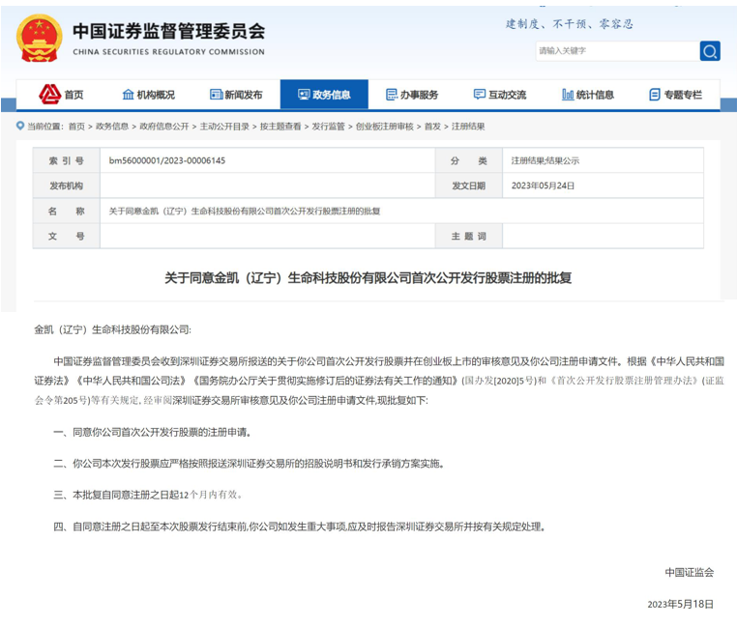Go to 首发 in the breadcrumb
This screenshot has width=737, height=626.
point(432,127)
